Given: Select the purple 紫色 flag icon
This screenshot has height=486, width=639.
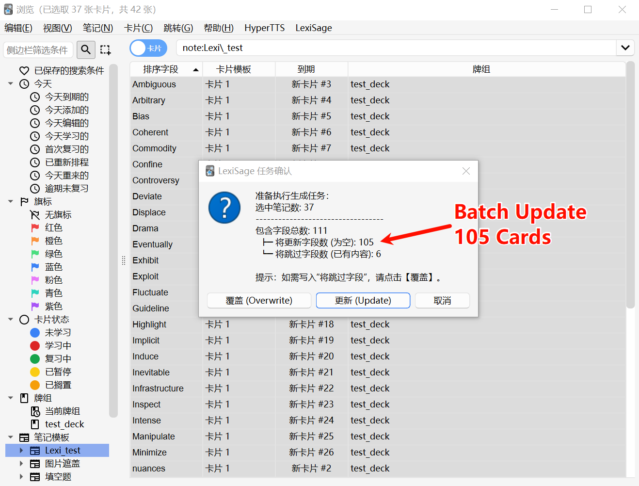Looking at the screenshot, I should [x=36, y=306].
